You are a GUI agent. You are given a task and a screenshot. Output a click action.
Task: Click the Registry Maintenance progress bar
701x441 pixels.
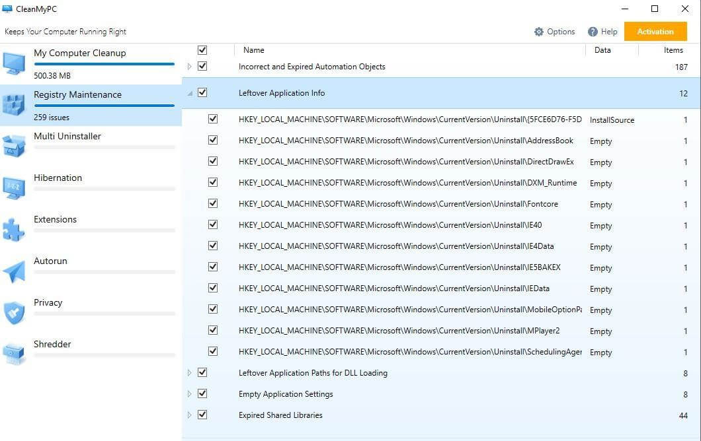tap(104, 106)
